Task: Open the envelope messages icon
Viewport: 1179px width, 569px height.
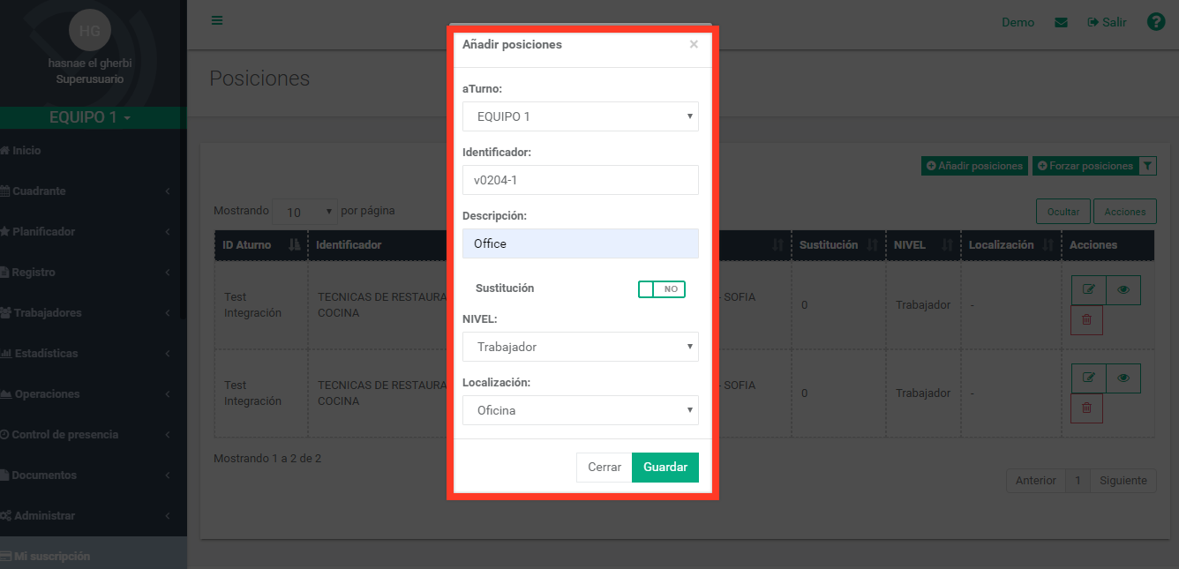Action: pyautogui.click(x=1061, y=22)
